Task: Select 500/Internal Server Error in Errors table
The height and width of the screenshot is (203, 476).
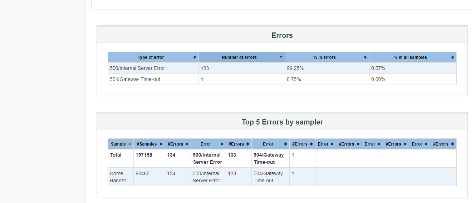Action: [x=137, y=68]
